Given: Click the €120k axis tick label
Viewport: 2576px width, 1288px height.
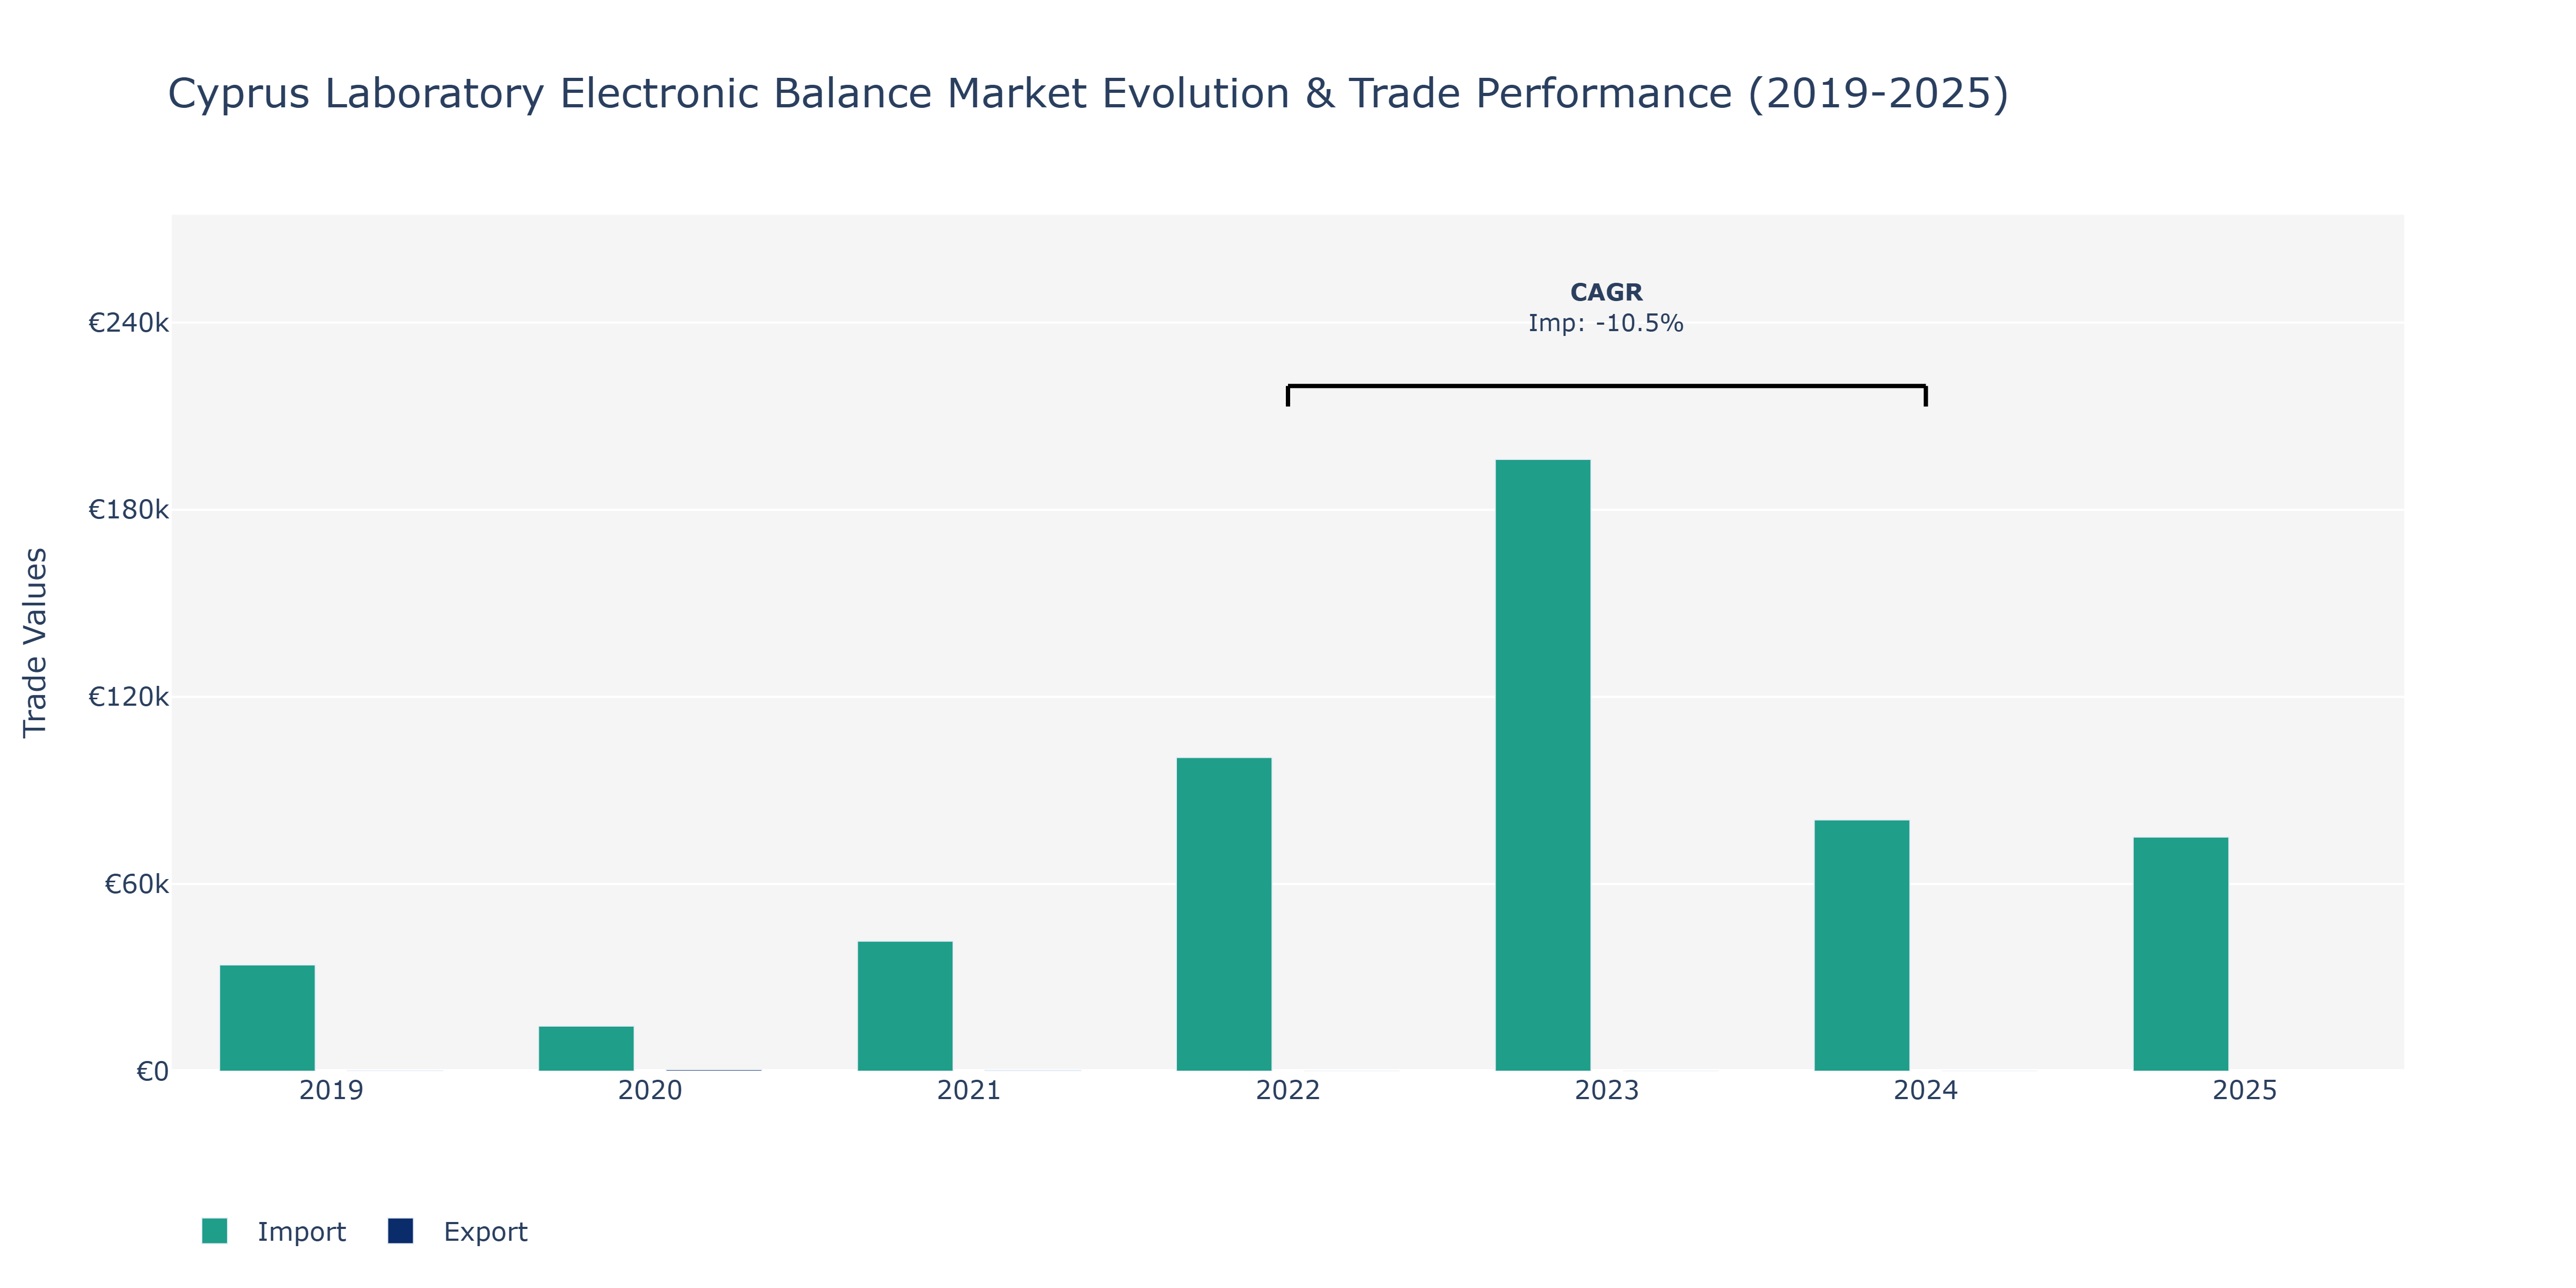Looking at the screenshot, I should (128, 696).
